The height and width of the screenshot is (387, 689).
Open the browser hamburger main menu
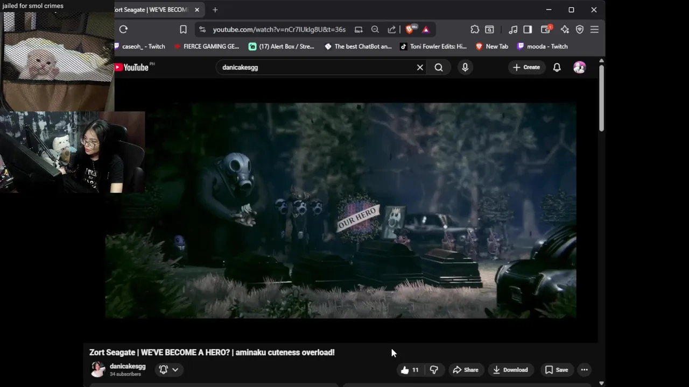[x=594, y=30]
